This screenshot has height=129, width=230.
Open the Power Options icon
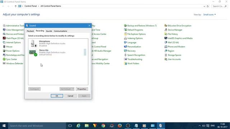11,51
